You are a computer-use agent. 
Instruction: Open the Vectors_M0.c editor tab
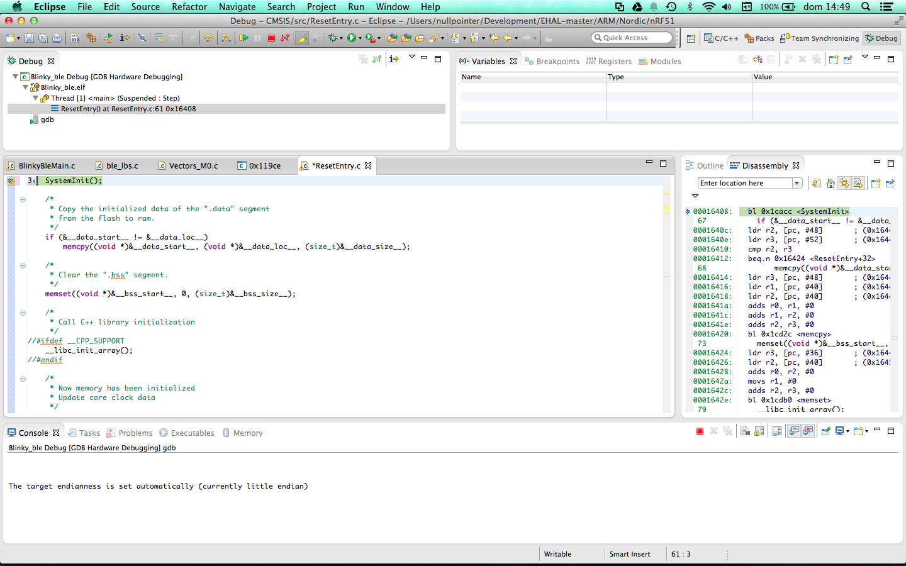187,165
